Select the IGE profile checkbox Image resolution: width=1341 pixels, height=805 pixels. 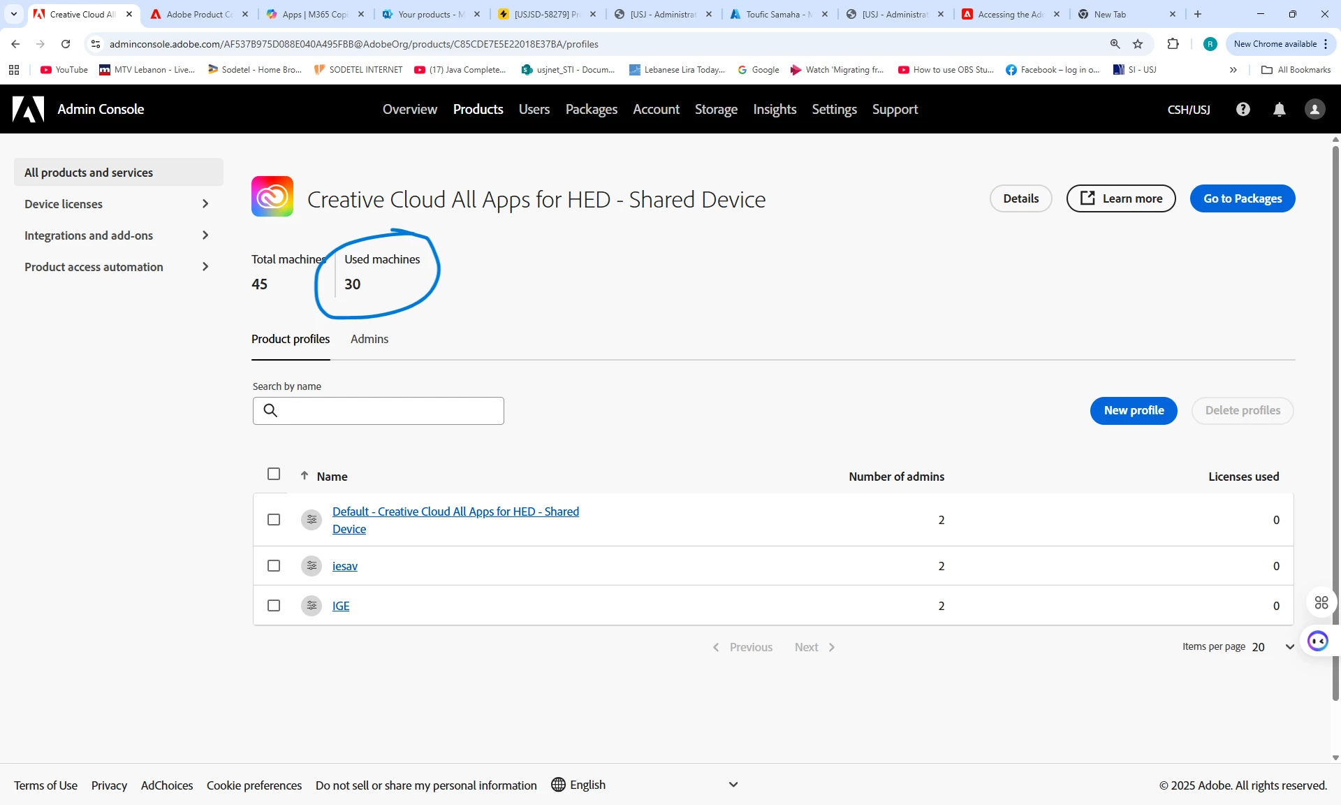tap(274, 605)
